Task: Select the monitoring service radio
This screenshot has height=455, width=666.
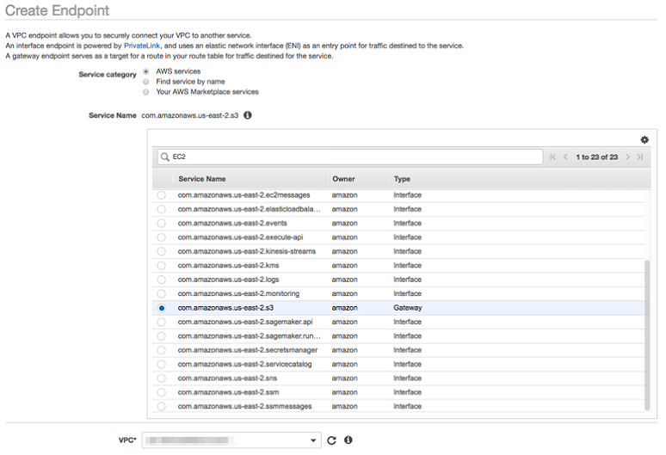Action: point(162,293)
